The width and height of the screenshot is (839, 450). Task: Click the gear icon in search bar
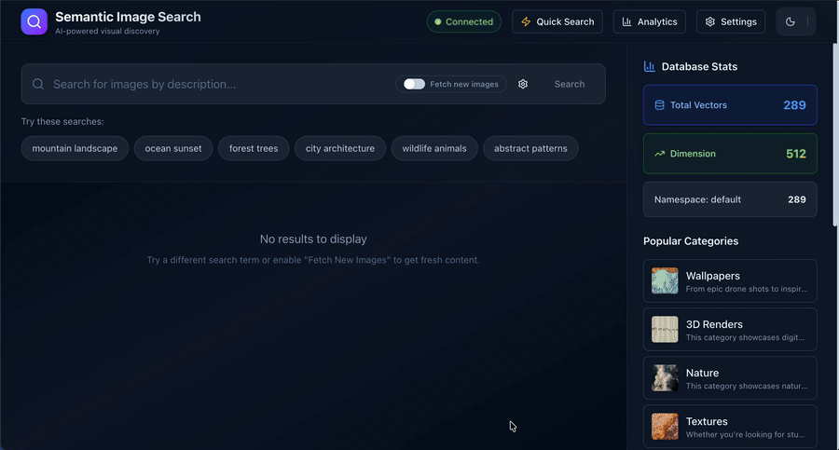523,84
